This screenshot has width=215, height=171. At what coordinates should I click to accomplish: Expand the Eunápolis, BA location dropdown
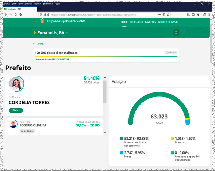pyautogui.click(x=67, y=33)
